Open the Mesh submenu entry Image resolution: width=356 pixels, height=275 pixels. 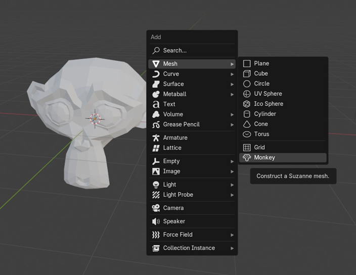[192, 64]
